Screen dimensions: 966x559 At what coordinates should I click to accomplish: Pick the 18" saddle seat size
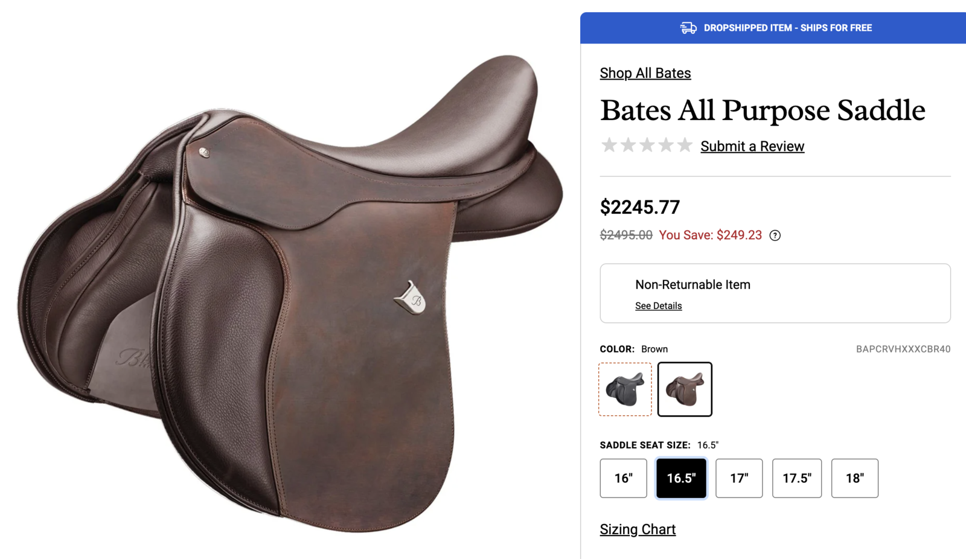[x=855, y=478]
